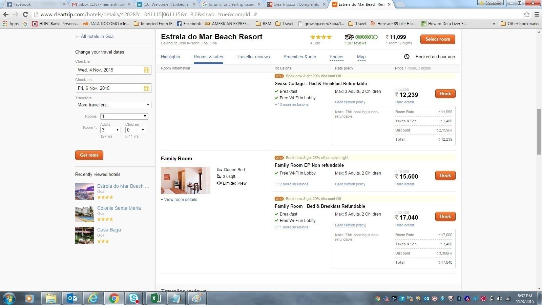Switch to the Traveller reviews tab
The width and height of the screenshot is (542, 305).
coord(253,57)
